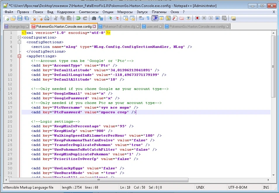
Task: Run macro multiple times icon
Action: pyautogui.click(x=217, y=18)
